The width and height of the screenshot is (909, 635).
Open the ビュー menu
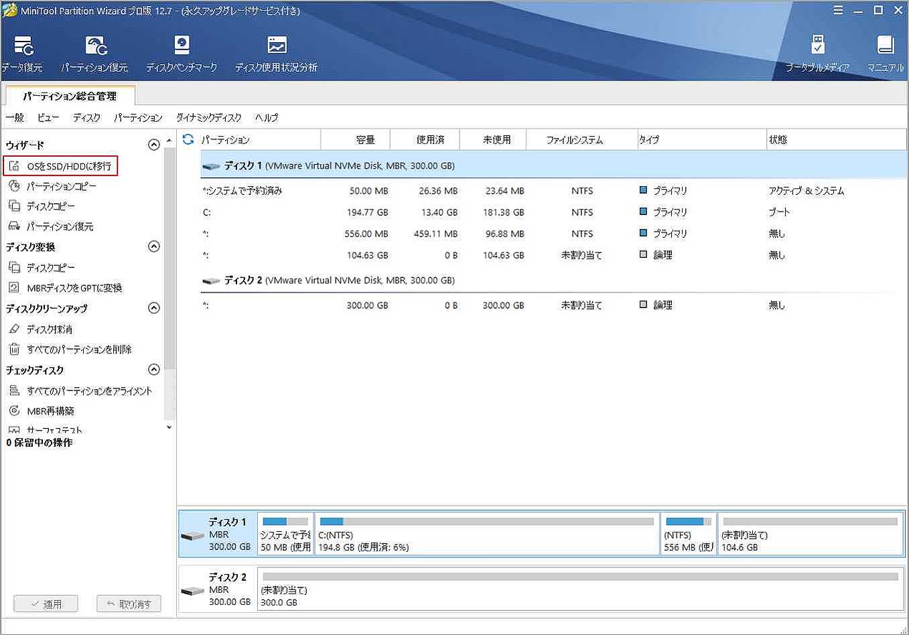pos(48,117)
